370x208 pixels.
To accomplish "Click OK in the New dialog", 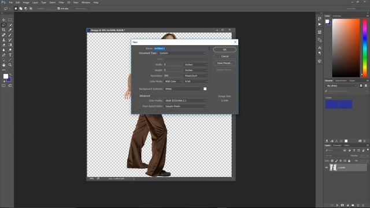I will [225, 50].
